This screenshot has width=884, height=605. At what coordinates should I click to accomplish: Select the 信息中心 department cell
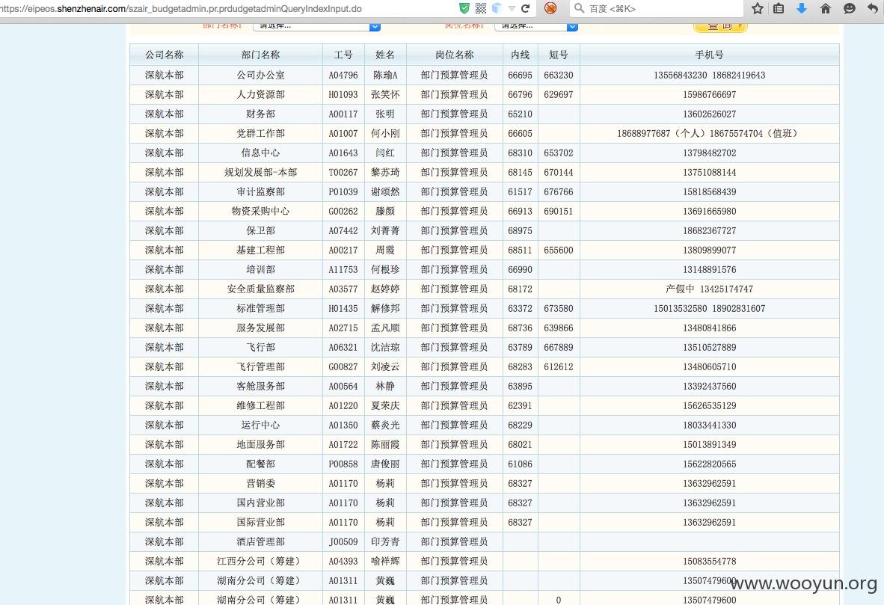pyautogui.click(x=260, y=153)
